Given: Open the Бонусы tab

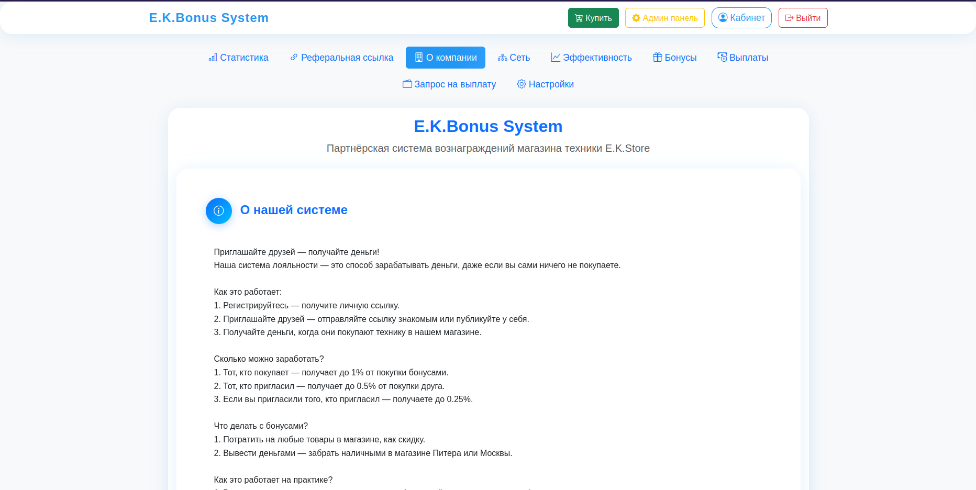Looking at the screenshot, I should [x=674, y=58].
